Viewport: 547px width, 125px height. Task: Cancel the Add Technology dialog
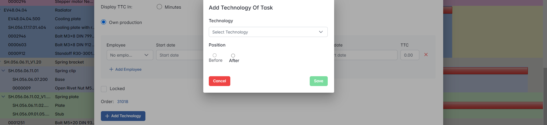tap(219, 81)
